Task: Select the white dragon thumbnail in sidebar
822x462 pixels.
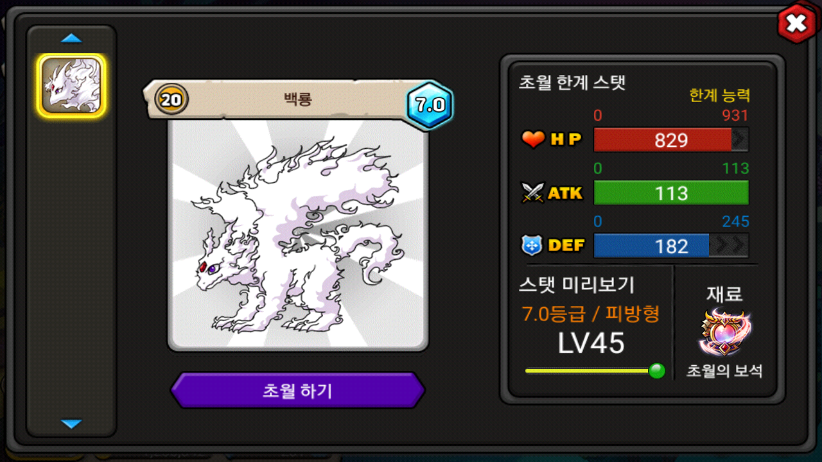Action: point(71,85)
